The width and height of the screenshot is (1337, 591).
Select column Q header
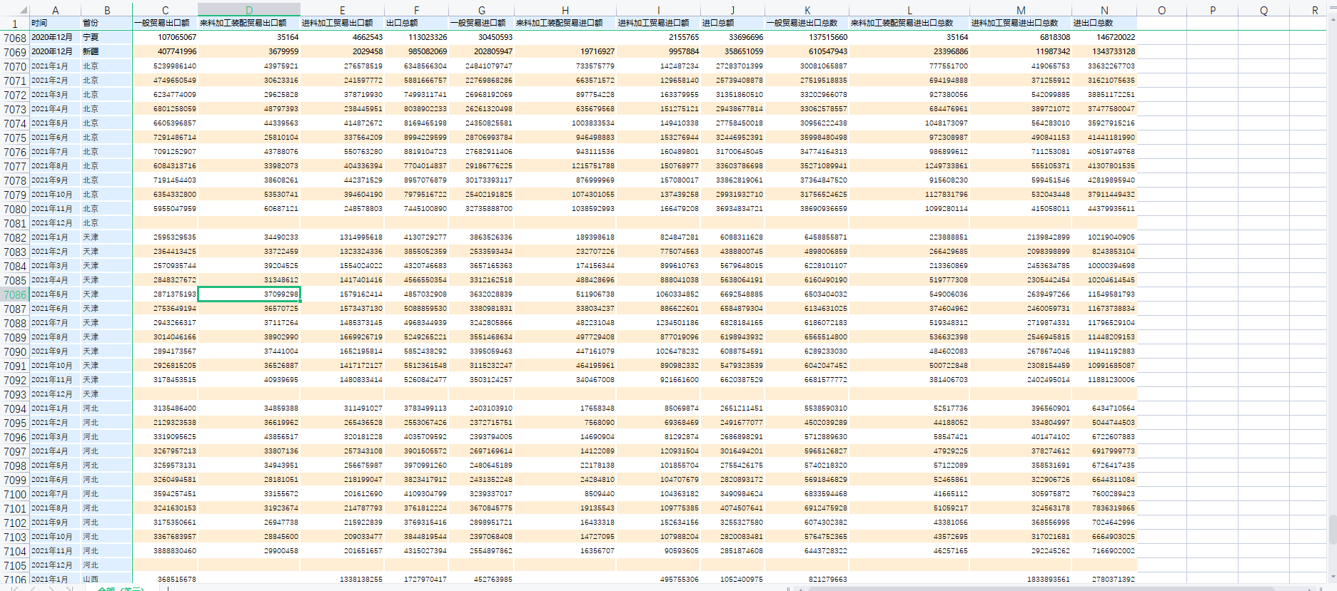(x=1263, y=10)
